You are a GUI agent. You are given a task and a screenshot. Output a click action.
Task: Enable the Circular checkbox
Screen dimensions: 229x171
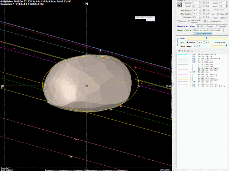(179, 21)
